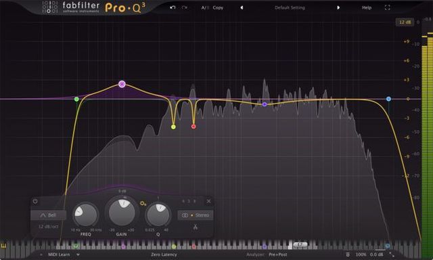This screenshot has height=260, width=433.
Task: Click the blue band marker on the piano keyboard
Action: [x=388, y=246]
